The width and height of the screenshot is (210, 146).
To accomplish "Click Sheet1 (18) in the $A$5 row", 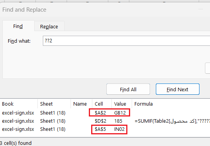I will [53, 129].
